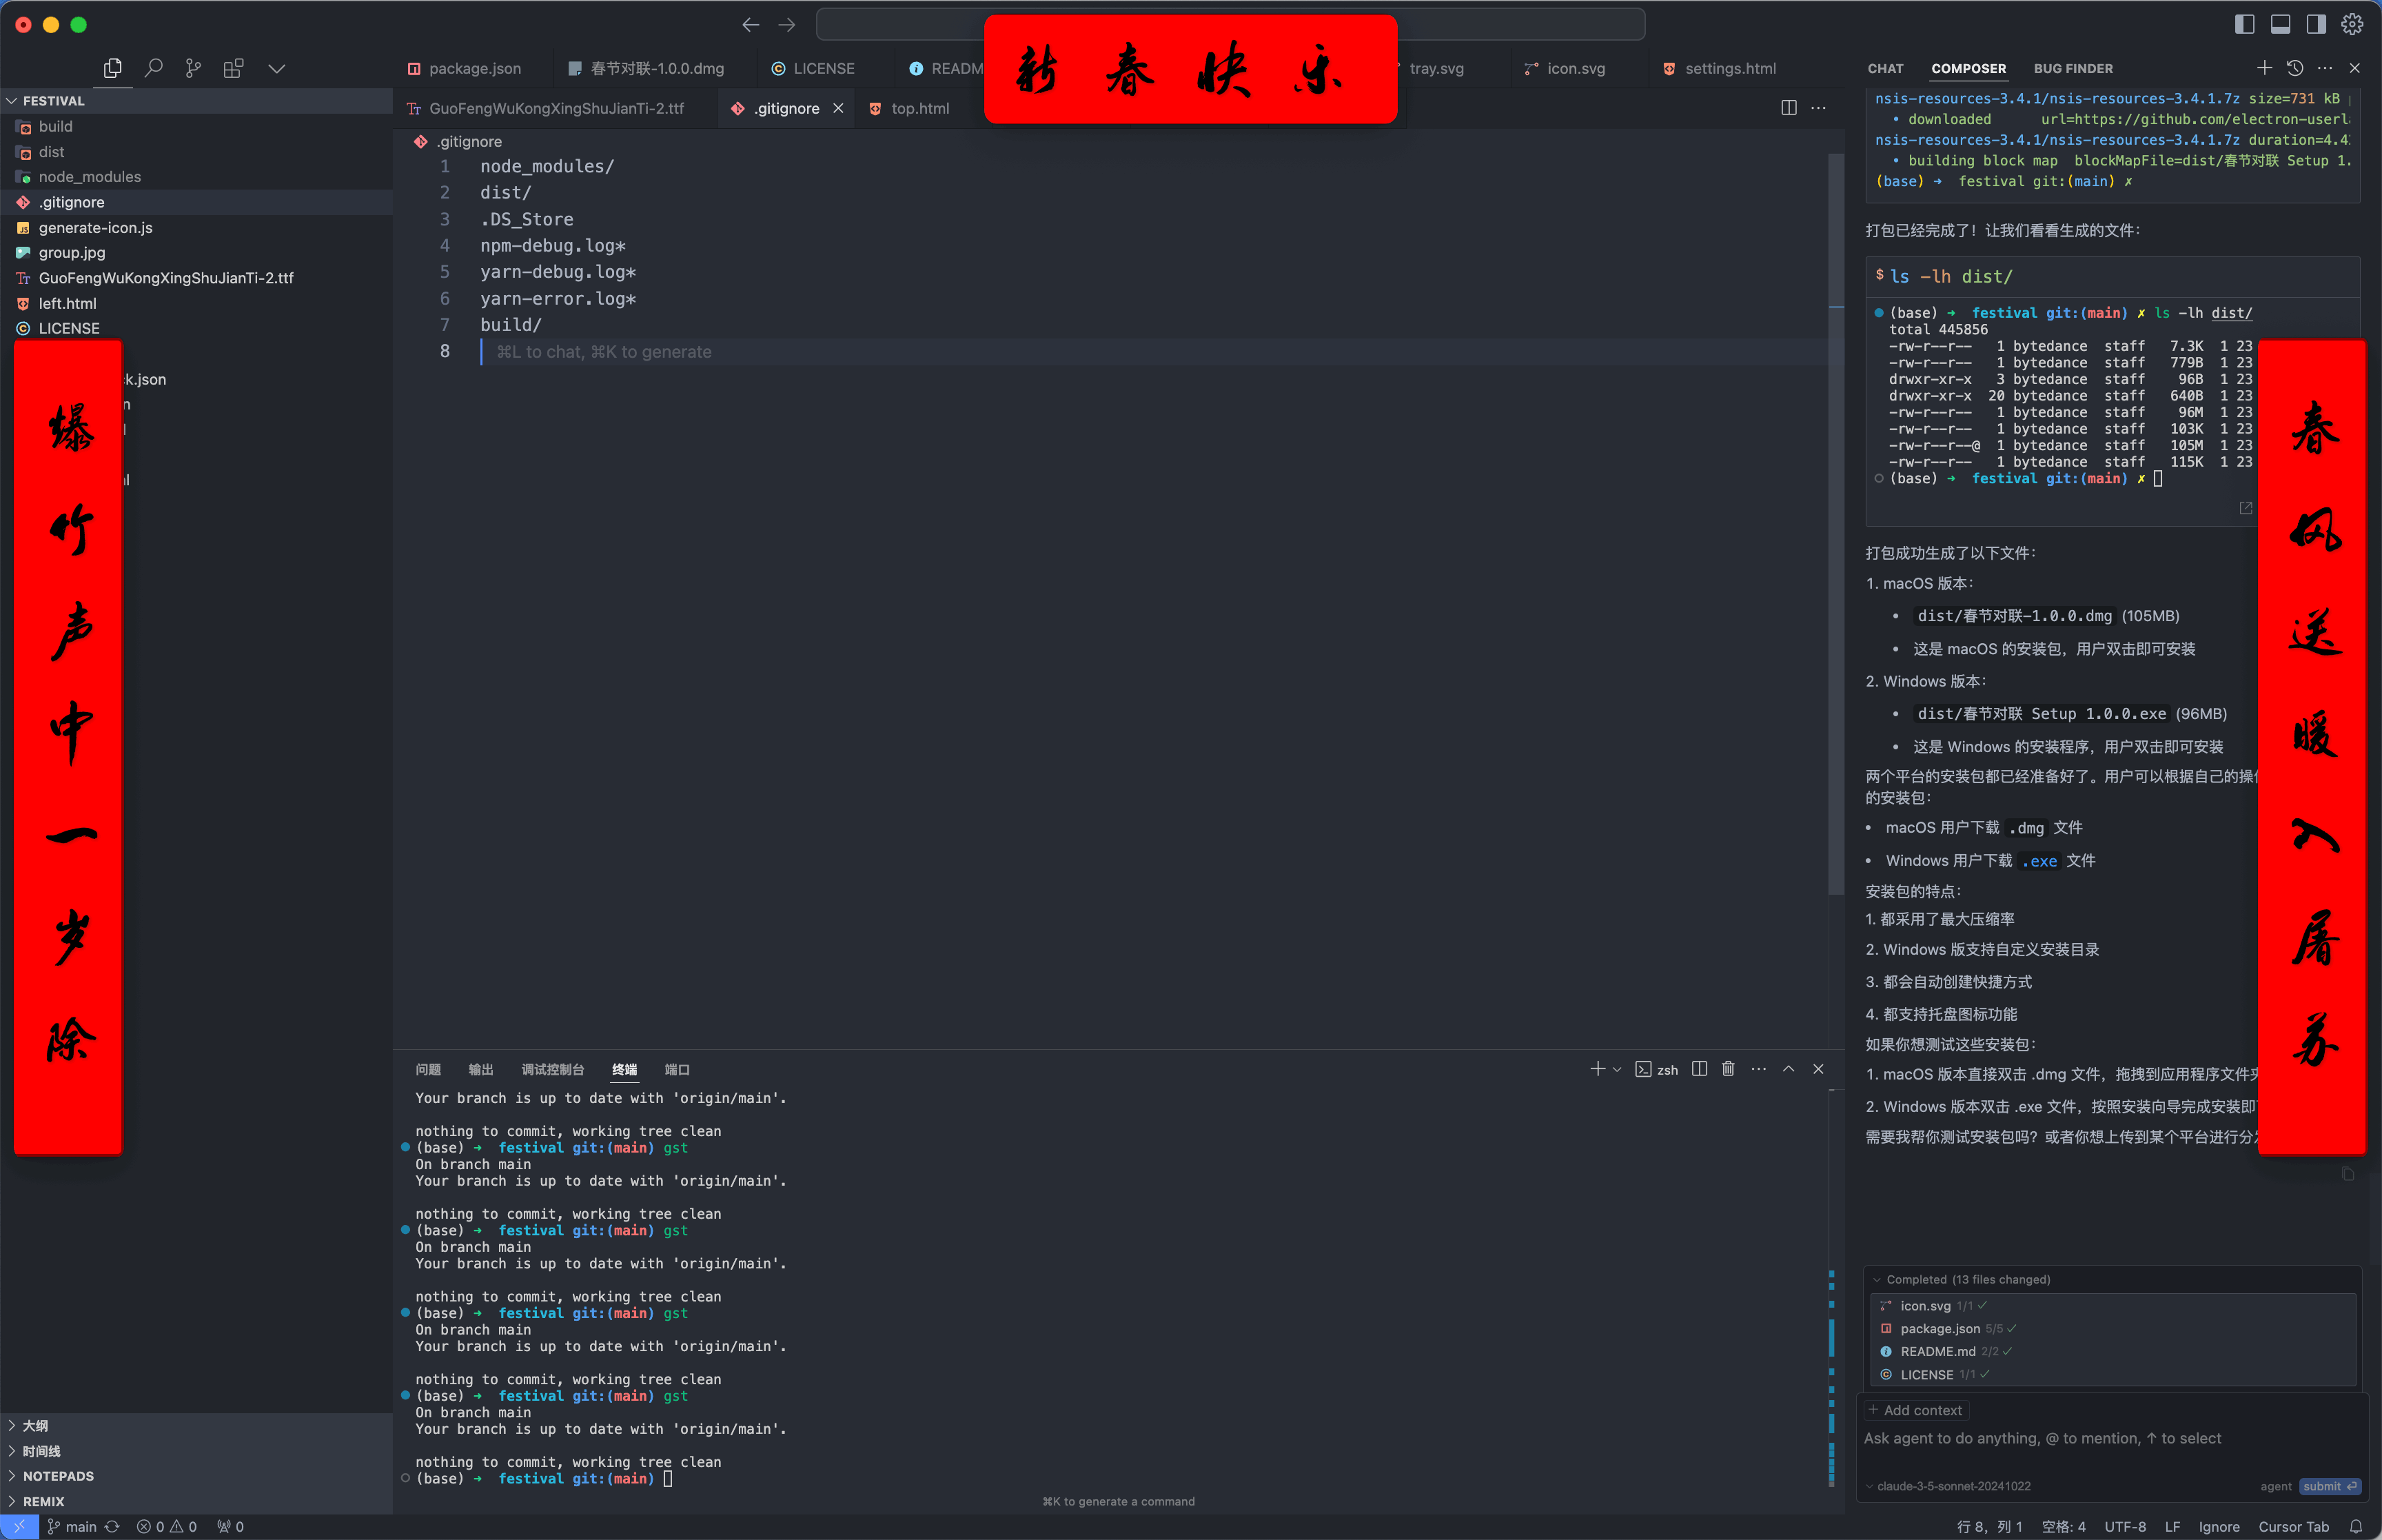
Task: Click the submit button in composer
Action: pos(2328,1486)
